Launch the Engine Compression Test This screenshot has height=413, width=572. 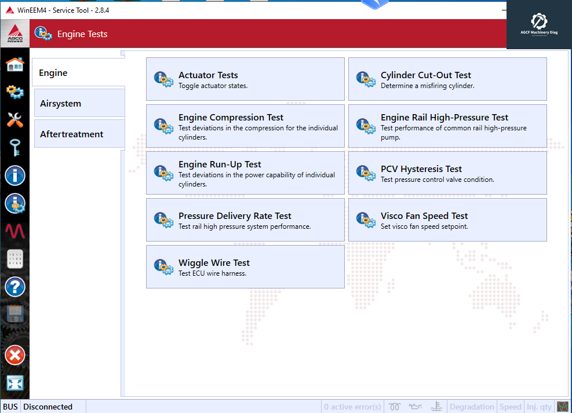pos(245,126)
